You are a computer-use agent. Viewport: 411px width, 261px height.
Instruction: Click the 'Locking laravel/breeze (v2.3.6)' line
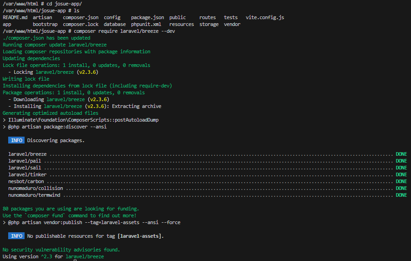click(x=53, y=72)
